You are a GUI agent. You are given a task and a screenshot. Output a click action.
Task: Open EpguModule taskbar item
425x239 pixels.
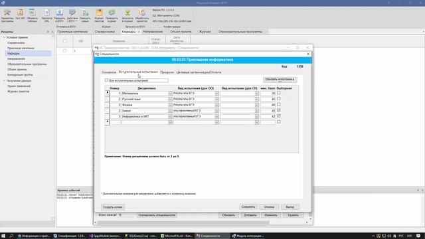tap(105, 236)
